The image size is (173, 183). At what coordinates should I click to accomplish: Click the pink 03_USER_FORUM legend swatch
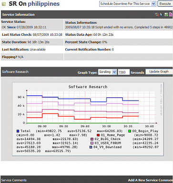point(92,143)
